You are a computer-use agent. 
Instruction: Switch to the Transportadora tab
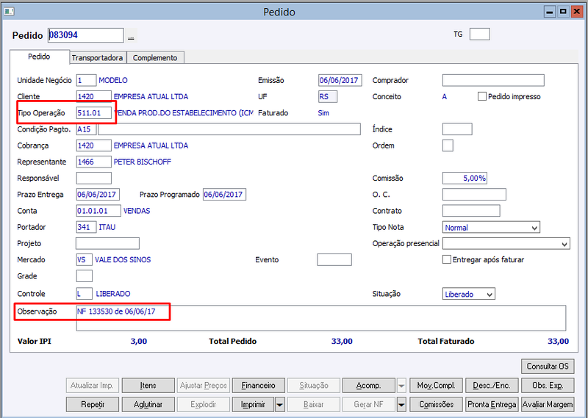click(98, 58)
